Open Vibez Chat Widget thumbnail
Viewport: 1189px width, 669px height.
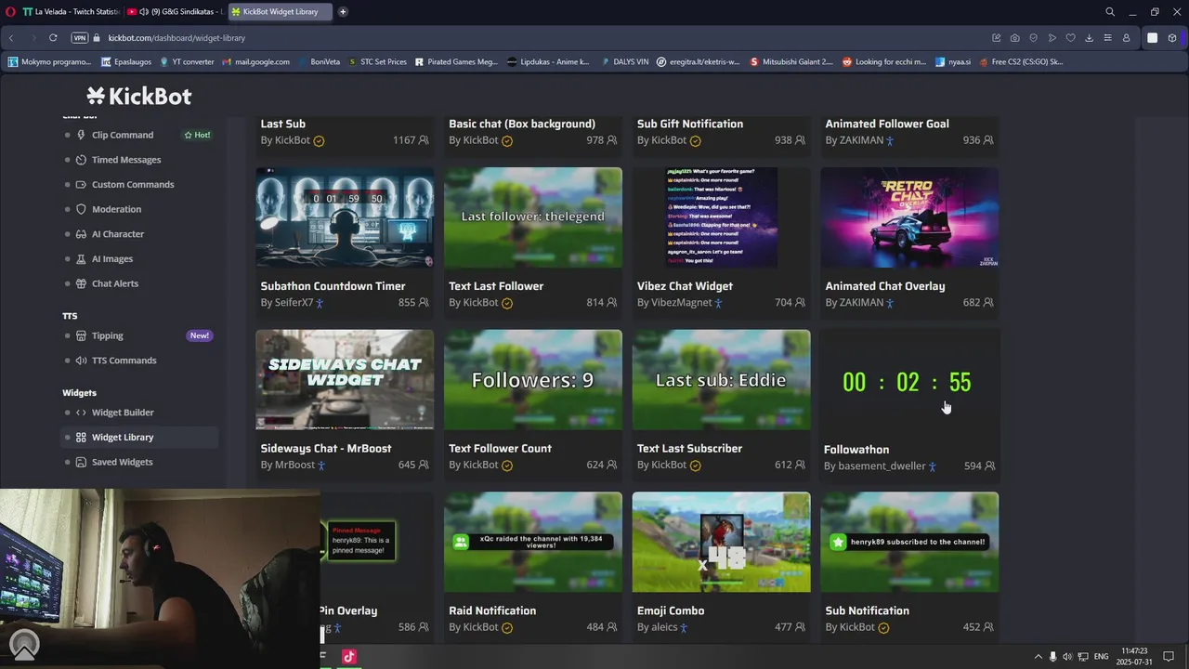pos(721,217)
